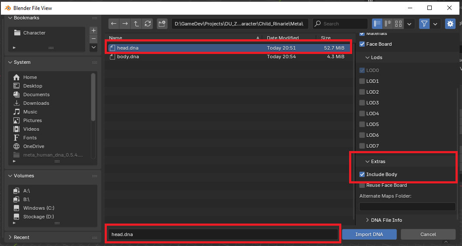
Task: Navigate up to parent directory
Action: point(136,24)
